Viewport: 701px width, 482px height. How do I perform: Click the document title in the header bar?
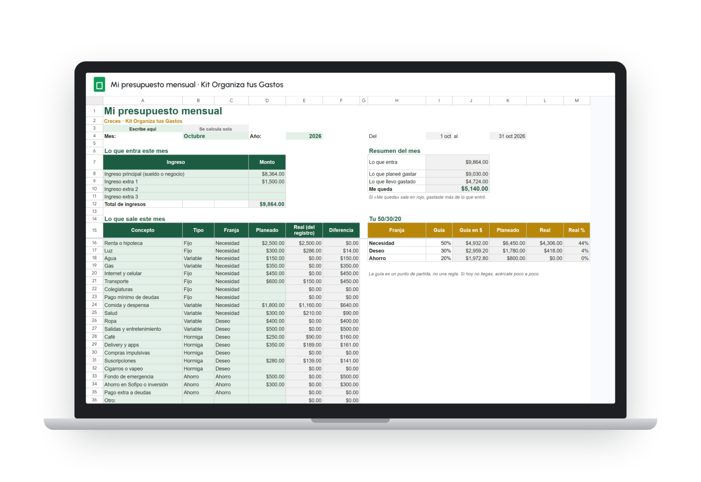[197, 85]
